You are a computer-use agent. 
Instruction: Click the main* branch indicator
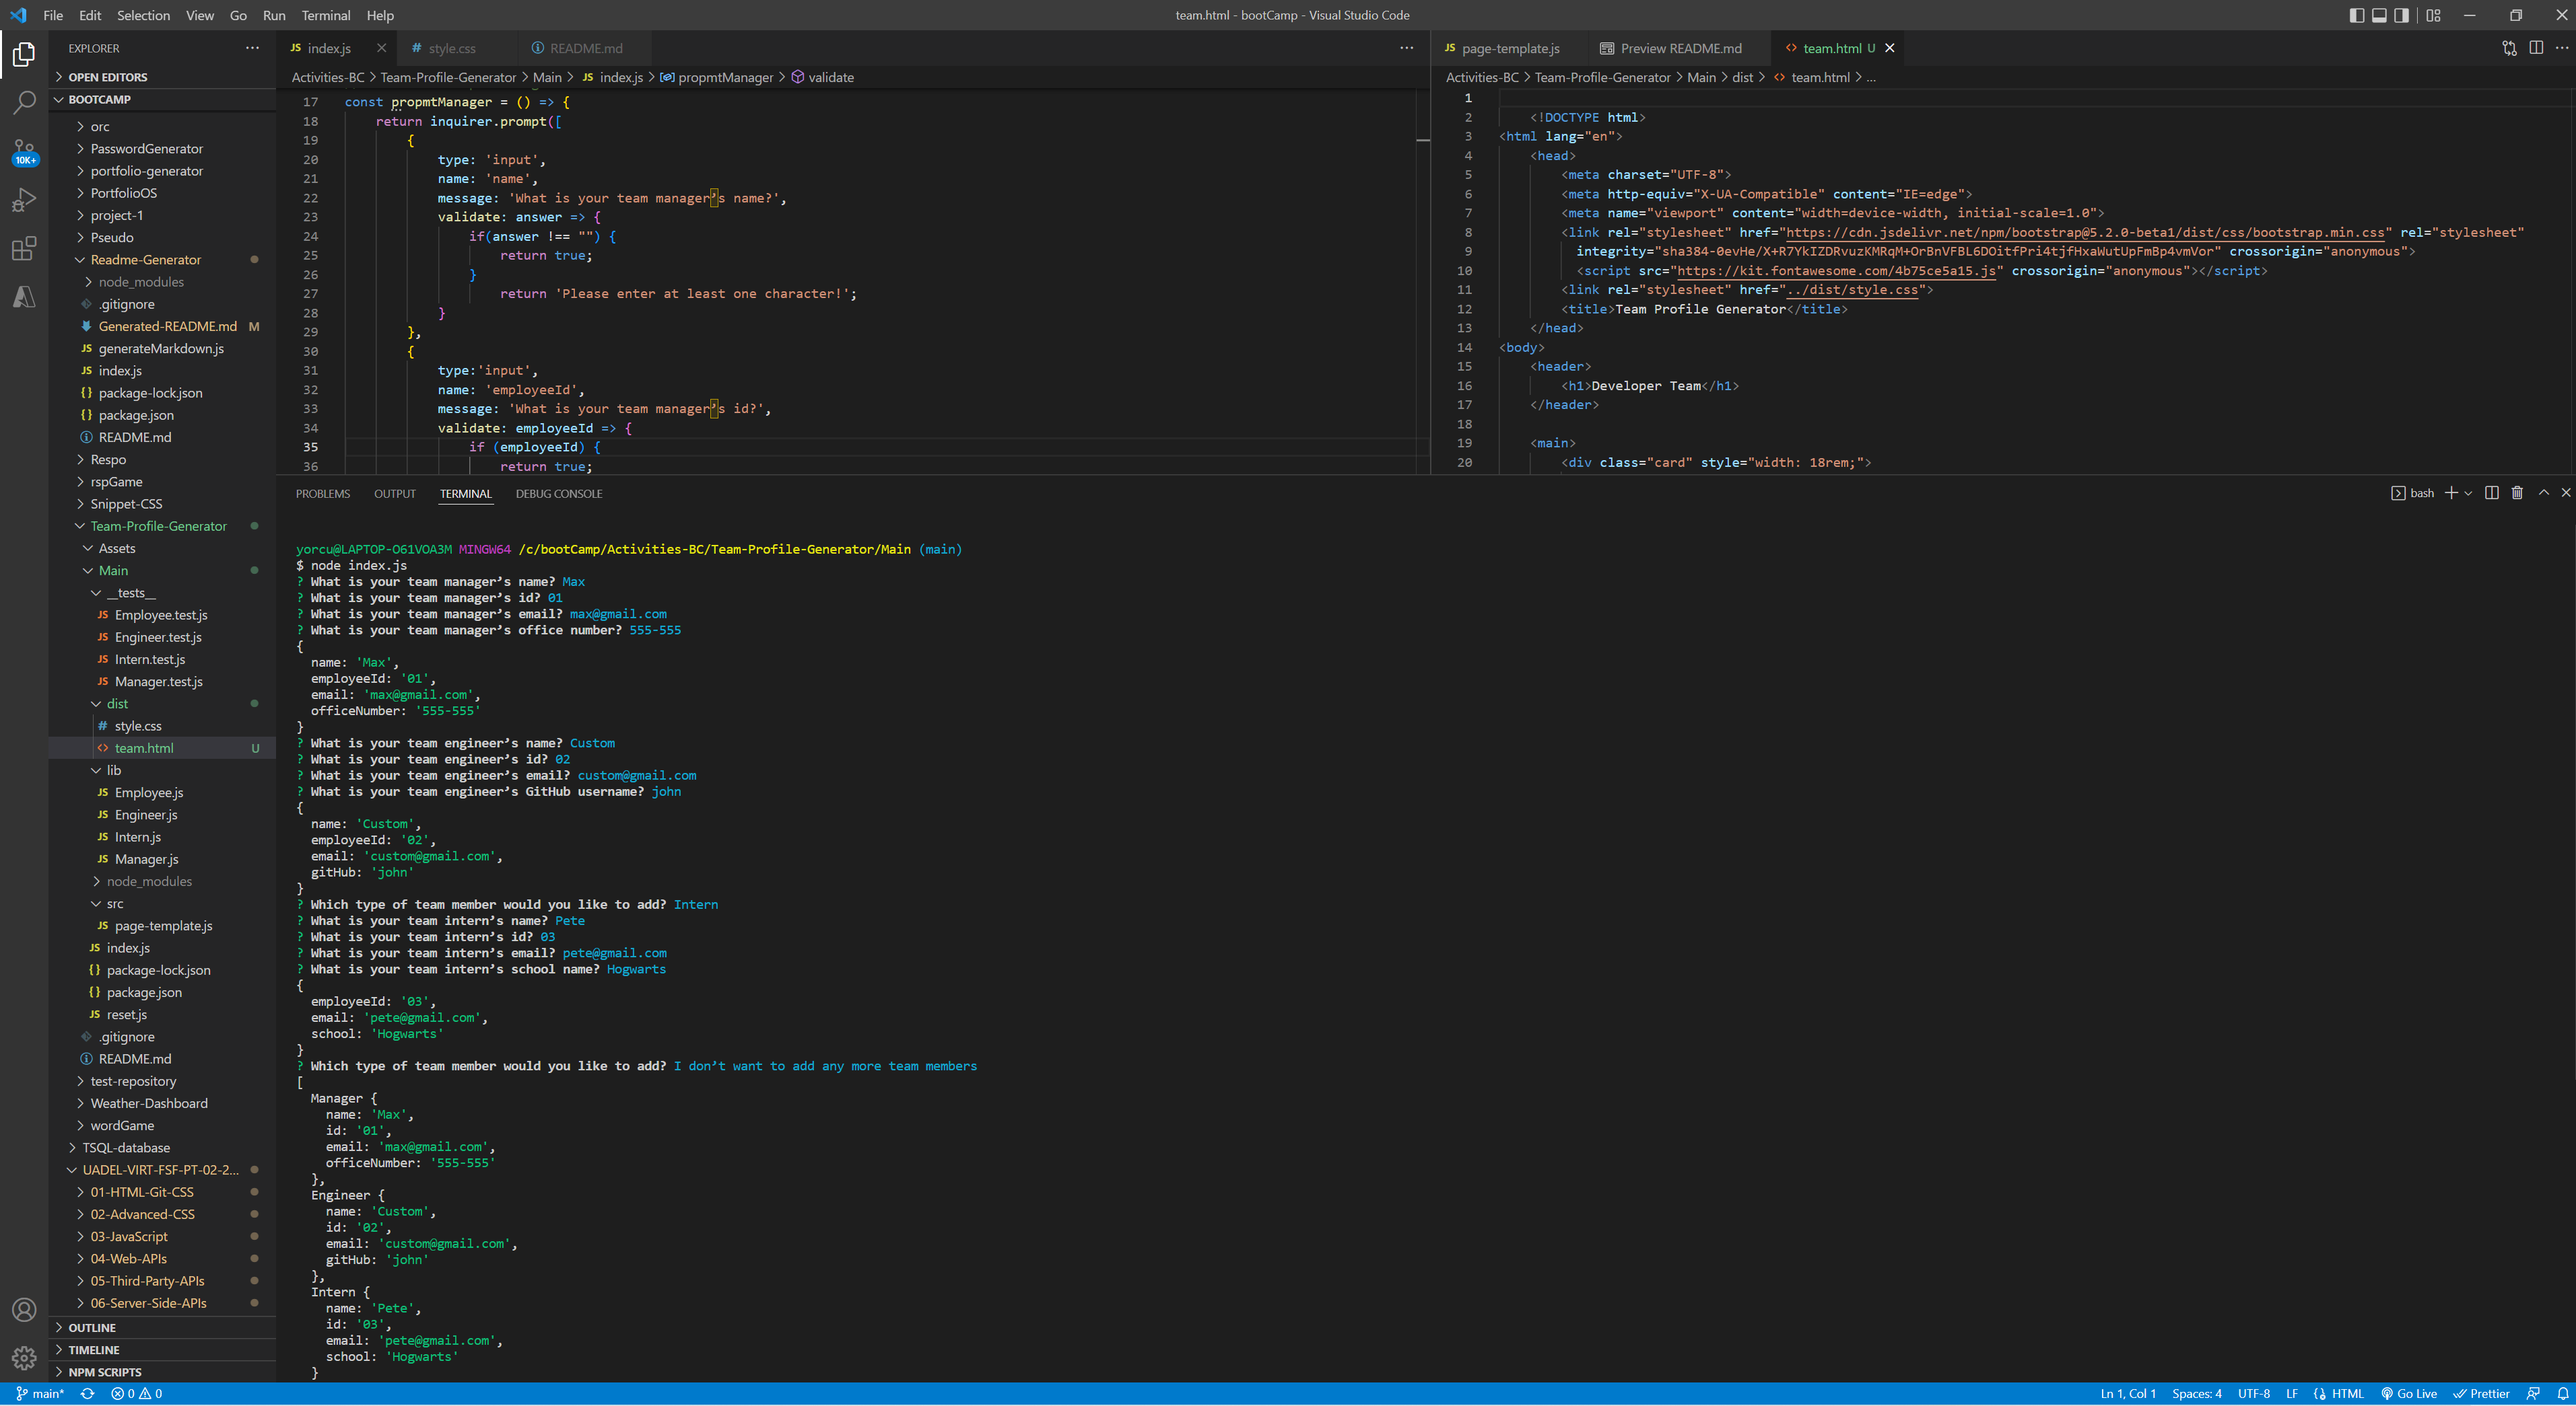42,1393
